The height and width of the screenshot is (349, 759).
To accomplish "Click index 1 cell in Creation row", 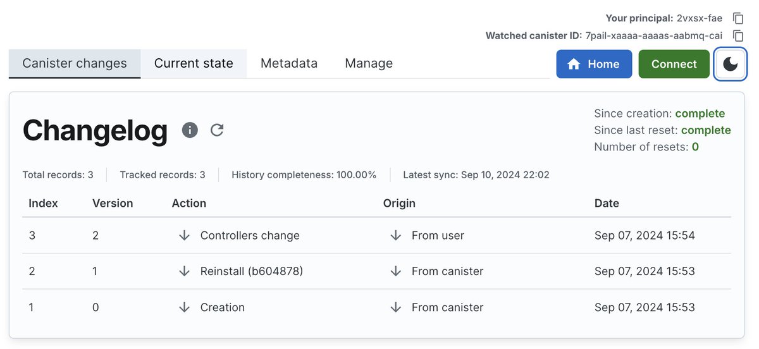I will (32, 307).
